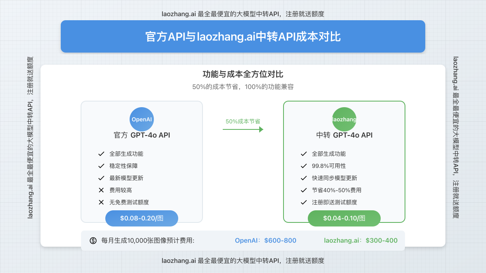Click the dollar coin icon beside monthly cost
486x273 pixels.
[x=93, y=241]
